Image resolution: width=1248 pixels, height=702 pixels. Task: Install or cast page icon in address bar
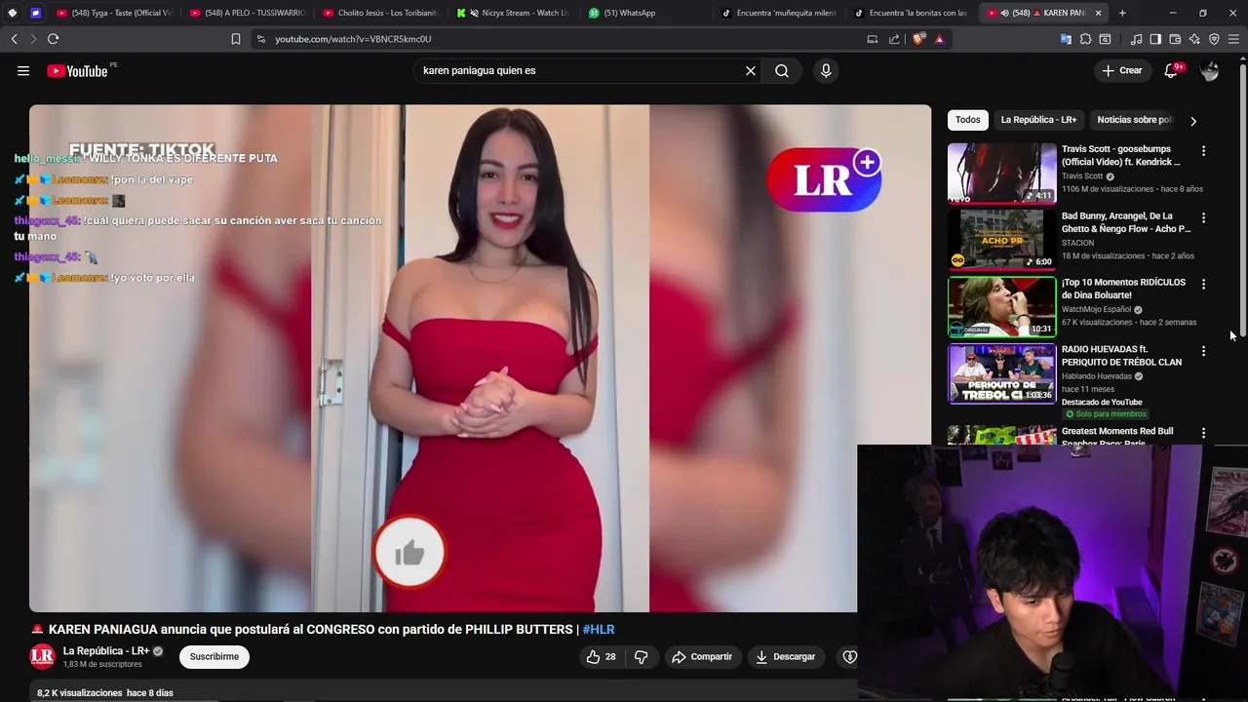872,39
